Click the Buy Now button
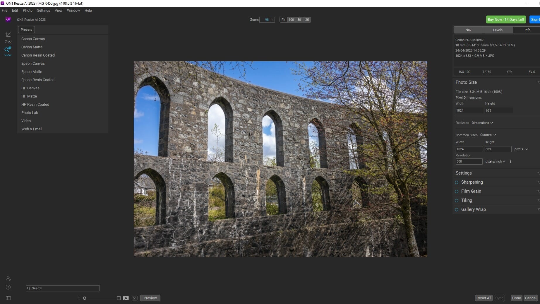This screenshot has width=540, height=304. click(x=506, y=19)
